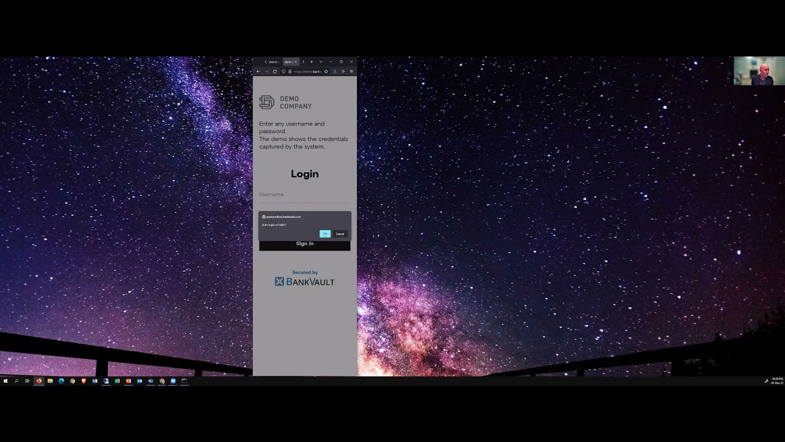Open Excel from the taskbar
The height and width of the screenshot is (442, 785).
point(117,381)
